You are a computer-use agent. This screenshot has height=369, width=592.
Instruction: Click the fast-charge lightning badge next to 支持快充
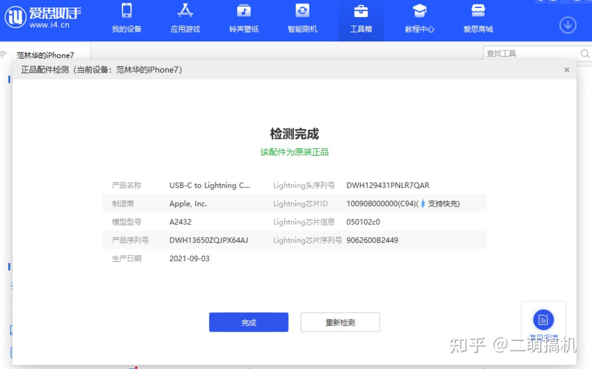(x=422, y=203)
